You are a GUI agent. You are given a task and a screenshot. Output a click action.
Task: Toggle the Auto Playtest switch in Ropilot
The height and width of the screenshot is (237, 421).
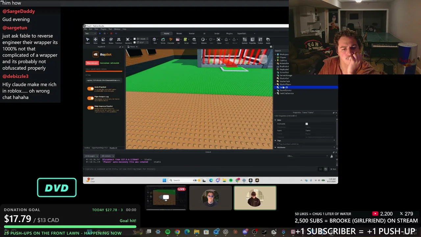90,89
